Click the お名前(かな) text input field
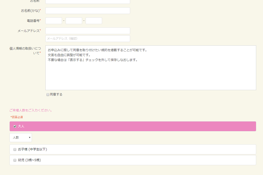This screenshot has height=175, width=263. pyautogui.click(x=88, y=10)
